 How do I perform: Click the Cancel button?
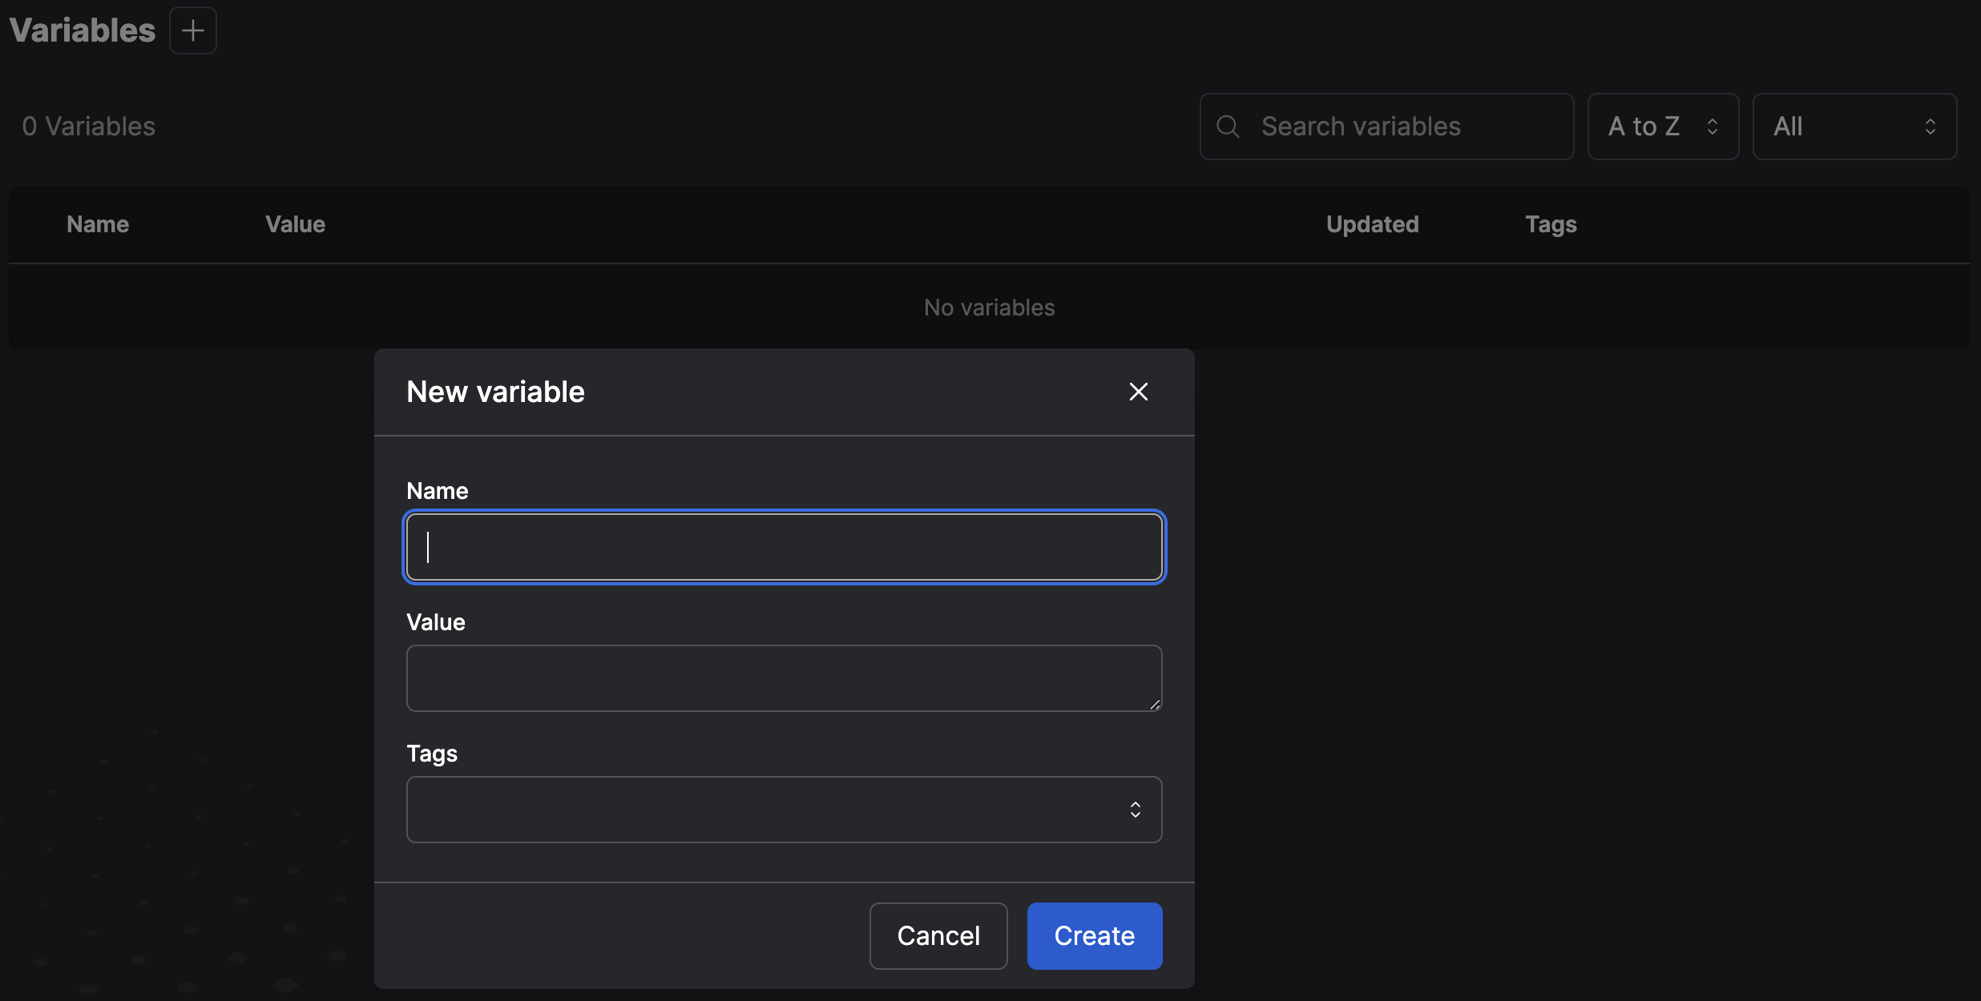click(x=938, y=936)
